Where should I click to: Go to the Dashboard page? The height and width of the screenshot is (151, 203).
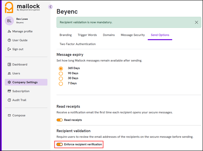[x=20, y=64]
